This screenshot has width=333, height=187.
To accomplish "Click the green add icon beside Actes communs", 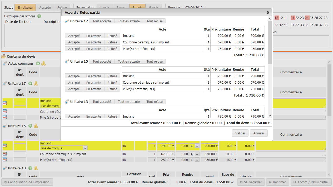I will coord(38,63).
